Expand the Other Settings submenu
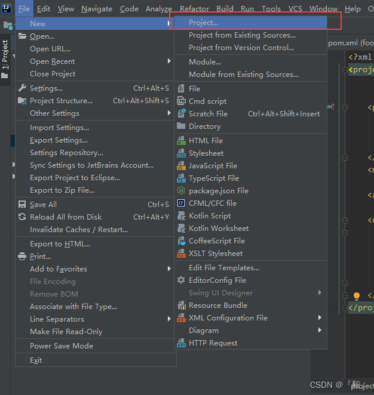The image size is (374, 395). [x=94, y=113]
